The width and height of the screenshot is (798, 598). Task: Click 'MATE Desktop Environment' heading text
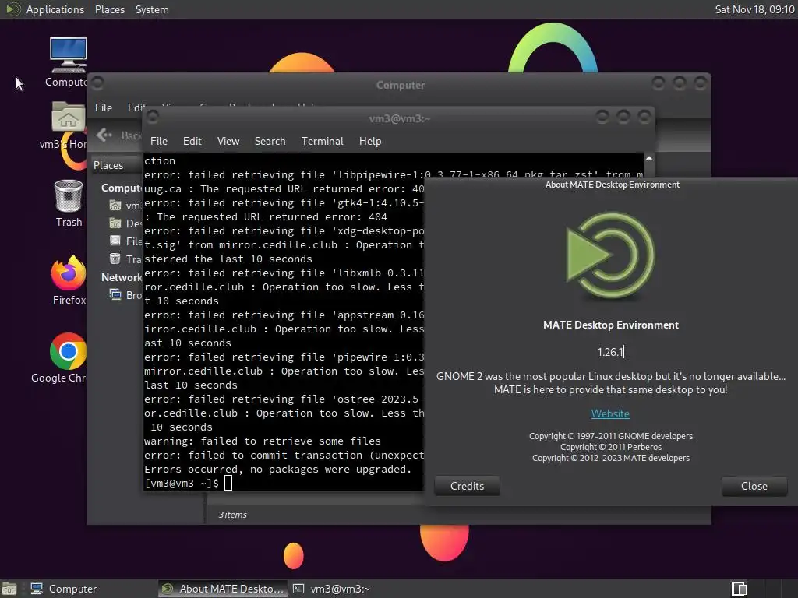[611, 325]
